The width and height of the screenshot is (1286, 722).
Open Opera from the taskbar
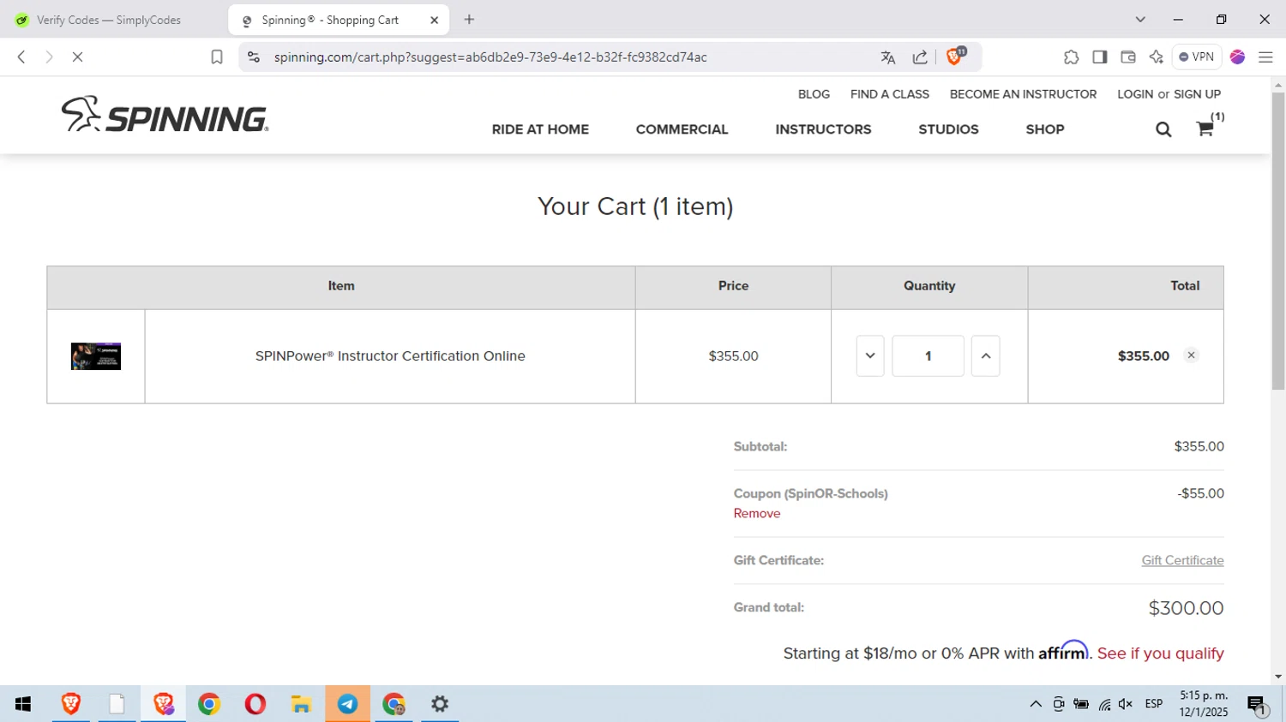[255, 704]
